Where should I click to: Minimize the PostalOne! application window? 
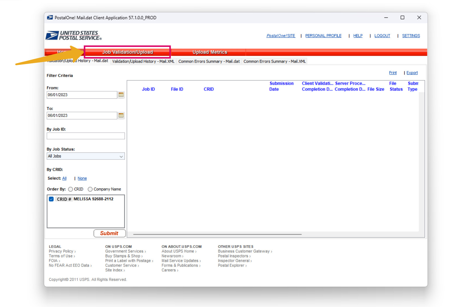[386, 18]
